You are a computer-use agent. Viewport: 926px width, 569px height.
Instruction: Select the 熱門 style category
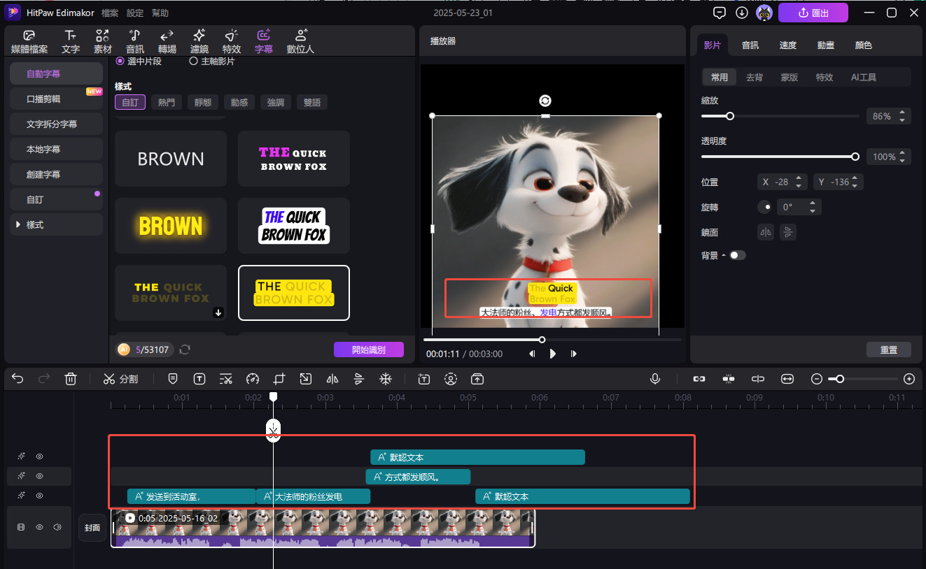(167, 102)
